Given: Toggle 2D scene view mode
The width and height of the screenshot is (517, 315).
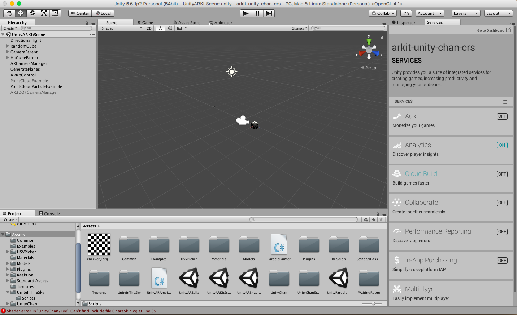Looking at the screenshot, I should tap(149, 28).
